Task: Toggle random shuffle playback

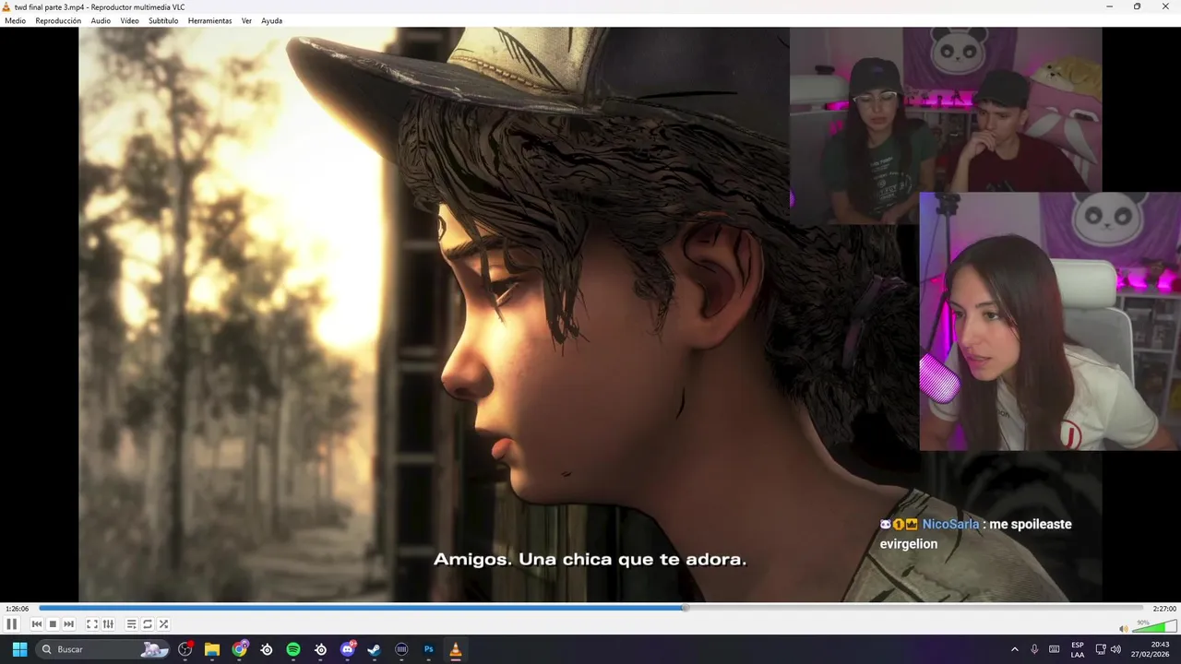Action: (x=163, y=624)
